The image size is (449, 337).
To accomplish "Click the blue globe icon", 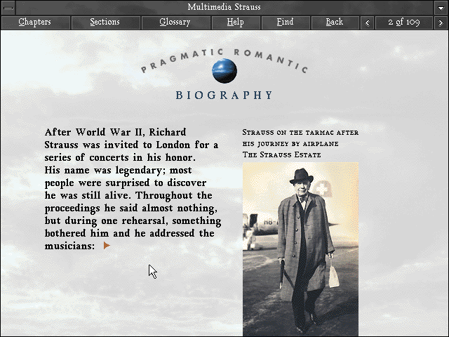I will 224,71.
